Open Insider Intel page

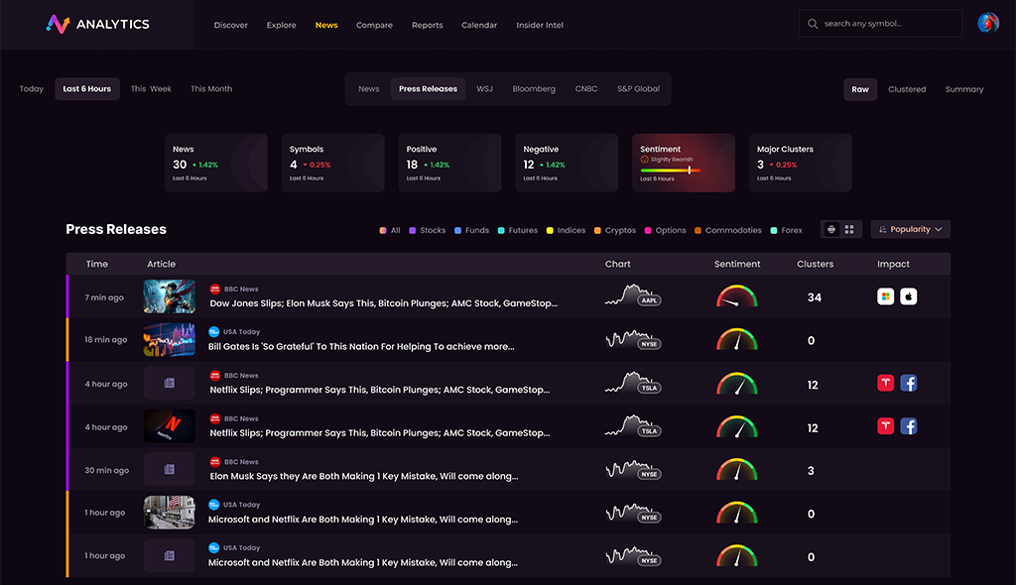click(x=540, y=25)
